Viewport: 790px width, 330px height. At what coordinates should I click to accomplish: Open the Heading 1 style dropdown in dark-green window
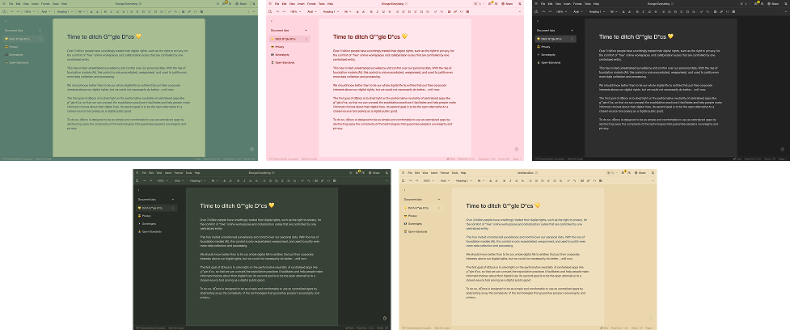pyautogui.click(x=198, y=180)
